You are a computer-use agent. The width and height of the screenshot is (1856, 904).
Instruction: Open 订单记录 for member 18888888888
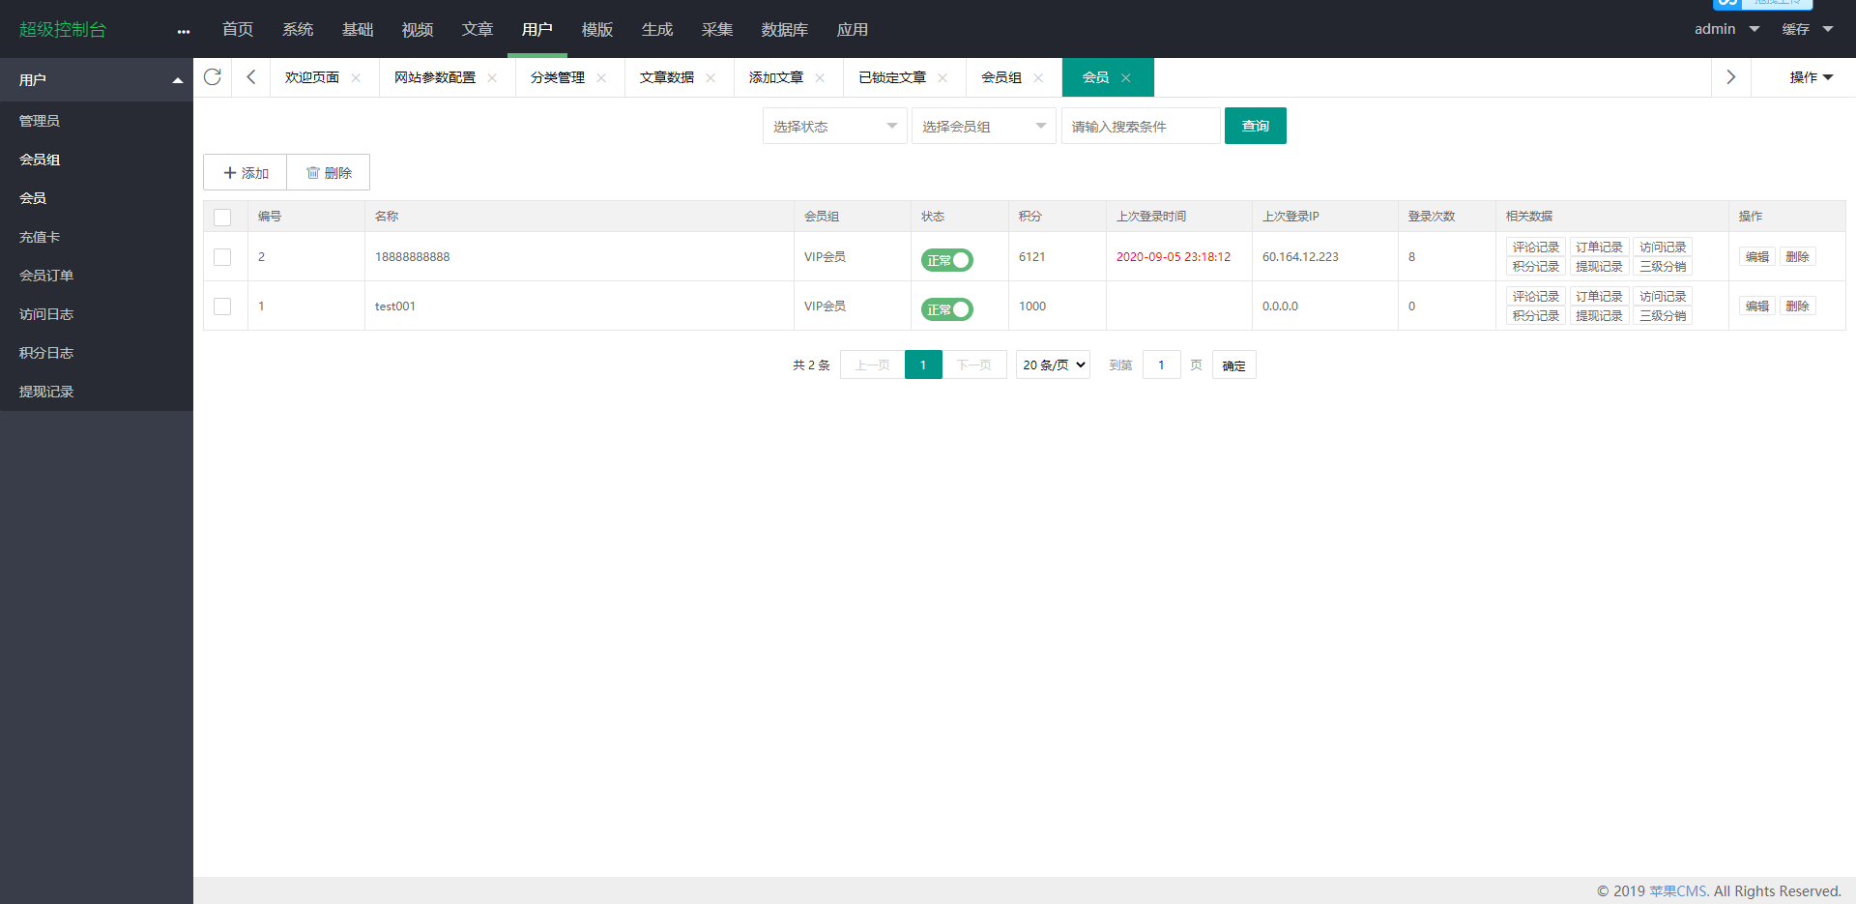click(1598, 247)
